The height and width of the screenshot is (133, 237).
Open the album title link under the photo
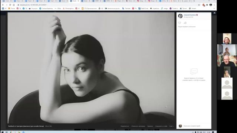(26, 126)
